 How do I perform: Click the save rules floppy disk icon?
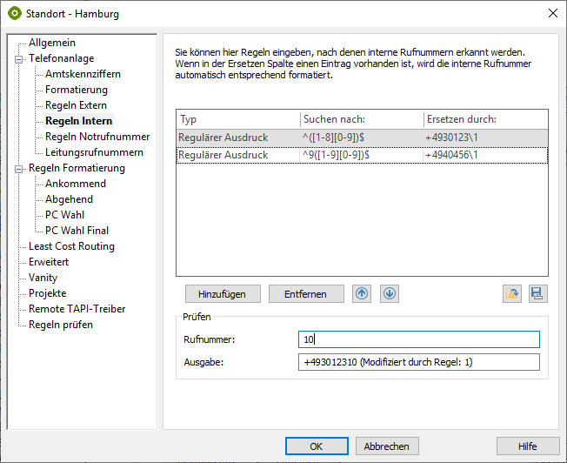coord(537,294)
